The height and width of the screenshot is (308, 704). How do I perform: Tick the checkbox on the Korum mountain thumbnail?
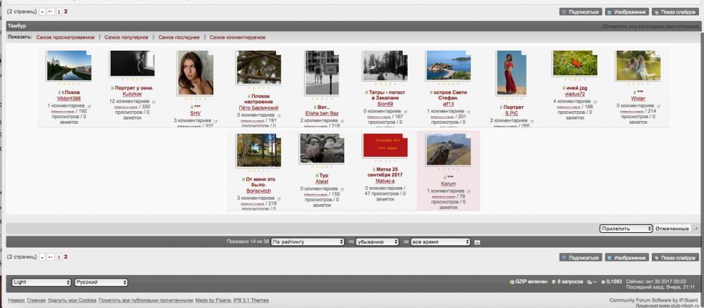[468, 136]
